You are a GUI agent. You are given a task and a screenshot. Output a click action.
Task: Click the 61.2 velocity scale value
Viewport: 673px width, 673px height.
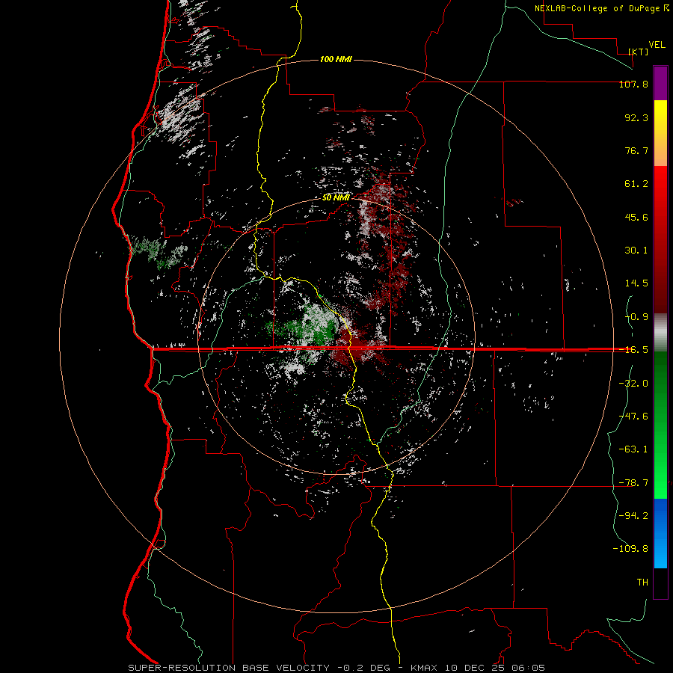pyautogui.click(x=636, y=184)
